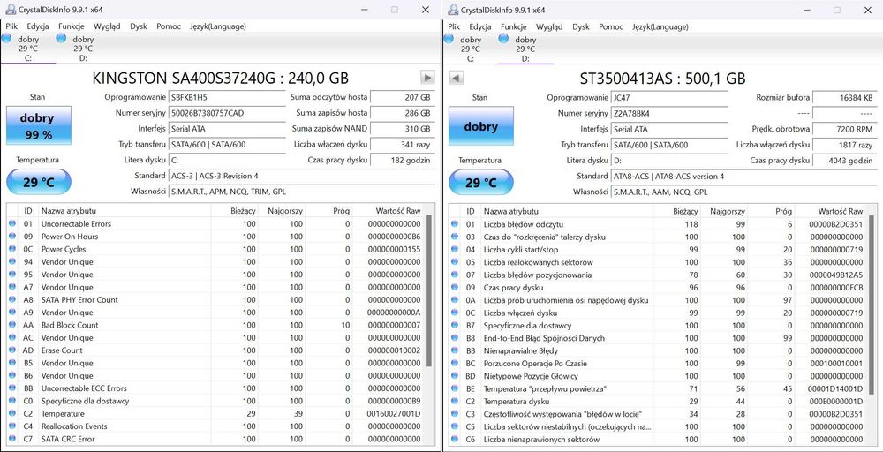The image size is (883, 452).
Task: Select D: disk tab in left window
Action: 83,49
